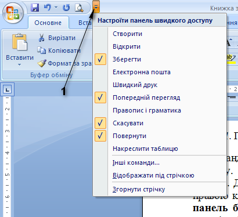This screenshot has height=217, width=238.
Task: Uncheck Повернути in the menu
Action: click(160, 136)
